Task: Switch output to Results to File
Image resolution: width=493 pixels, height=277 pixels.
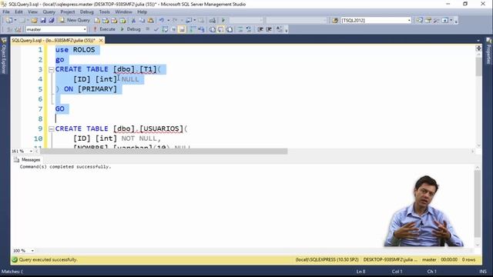Action: 230,29
